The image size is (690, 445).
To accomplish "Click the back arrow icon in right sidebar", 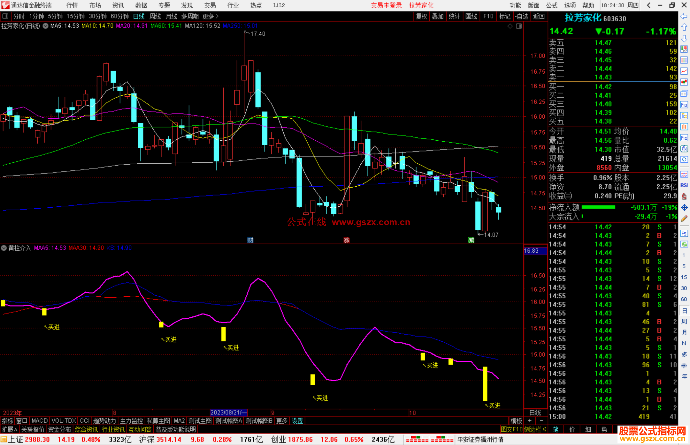I will 684,16.
